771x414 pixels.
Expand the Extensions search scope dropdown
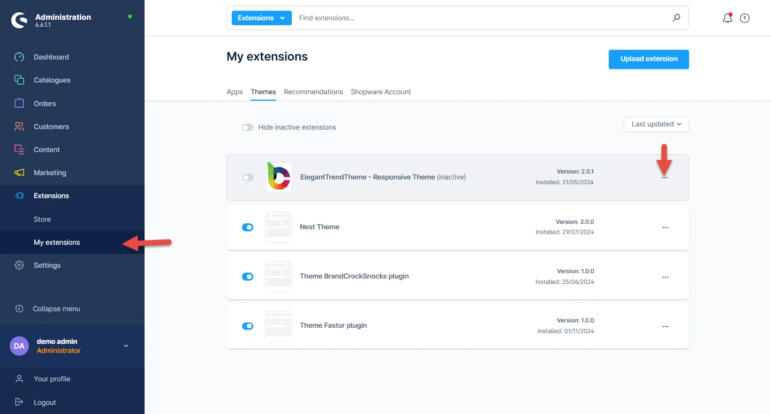tap(261, 18)
